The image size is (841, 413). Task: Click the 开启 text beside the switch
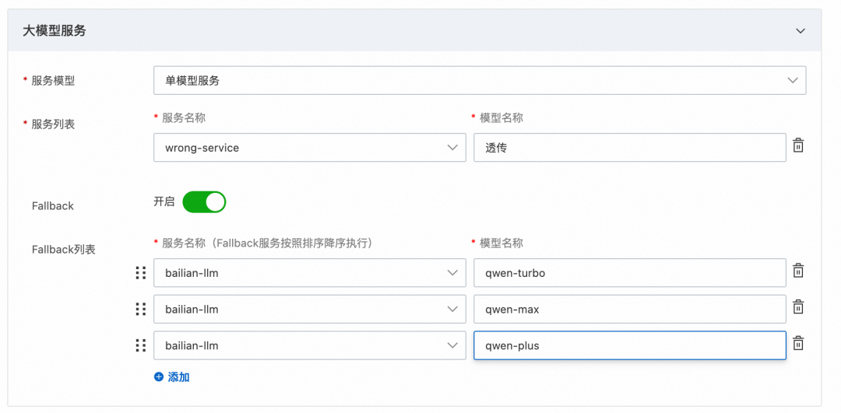pyautogui.click(x=164, y=202)
